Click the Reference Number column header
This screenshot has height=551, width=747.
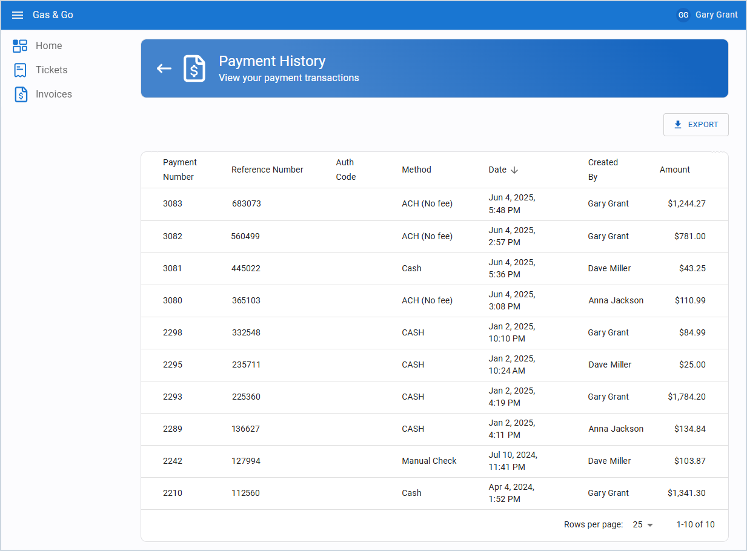[x=267, y=170]
